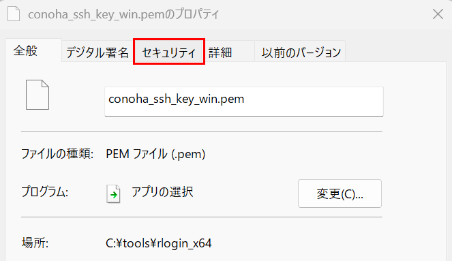Click the separator line below the プログラム row

click(202, 217)
